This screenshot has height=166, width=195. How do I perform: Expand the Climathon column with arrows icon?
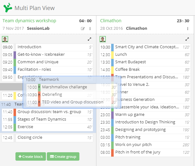click(x=187, y=39)
